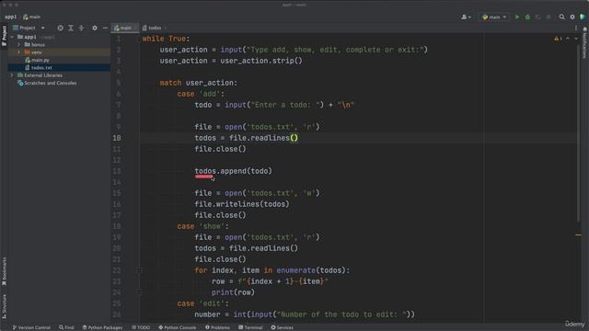Click Select Opened File target icon
This screenshot has width=589, height=331.
coord(61,28)
